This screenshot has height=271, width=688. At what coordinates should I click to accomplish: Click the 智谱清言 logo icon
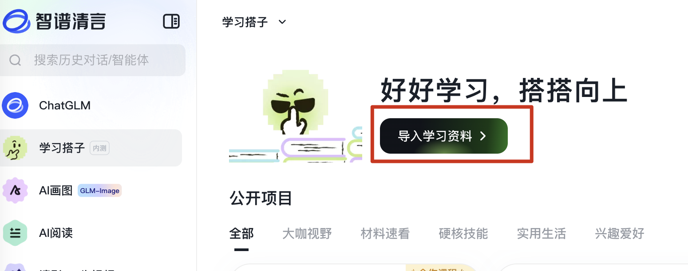coord(16,21)
